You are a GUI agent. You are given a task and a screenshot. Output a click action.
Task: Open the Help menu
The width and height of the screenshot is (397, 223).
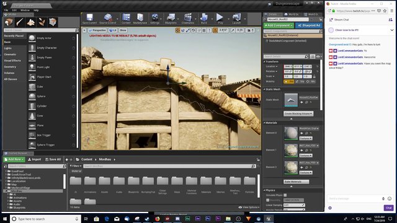[x=36, y=10]
